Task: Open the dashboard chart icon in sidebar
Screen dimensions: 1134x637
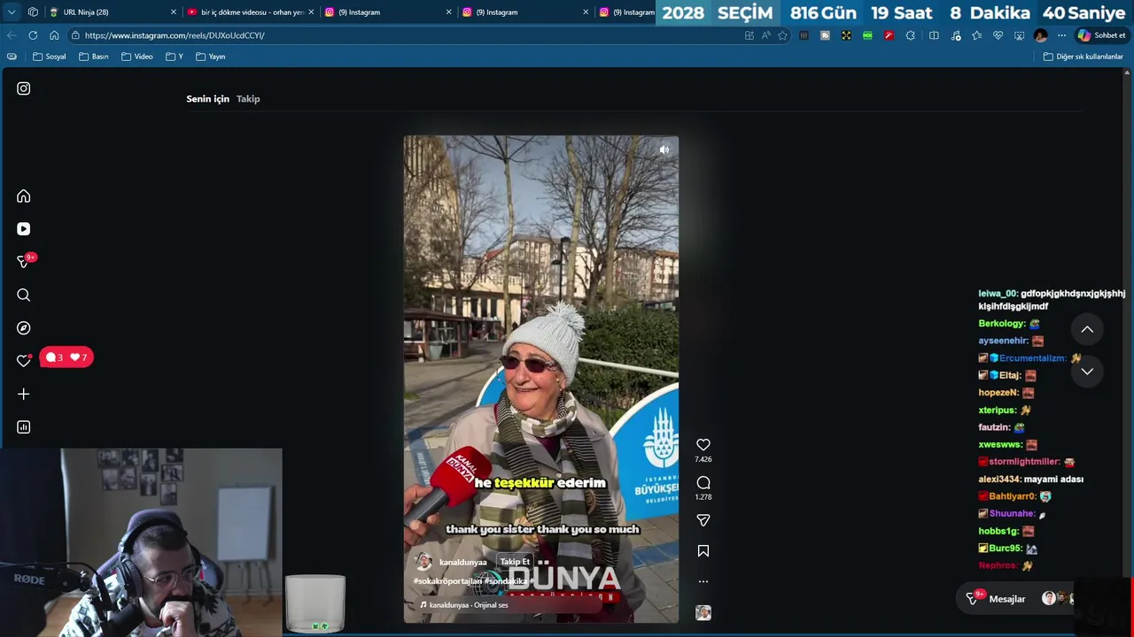Action: (x=24, y=427)
